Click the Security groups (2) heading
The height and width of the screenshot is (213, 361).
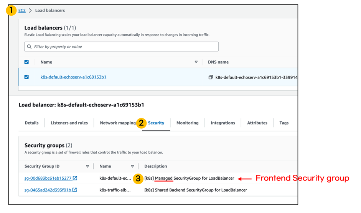48,145
